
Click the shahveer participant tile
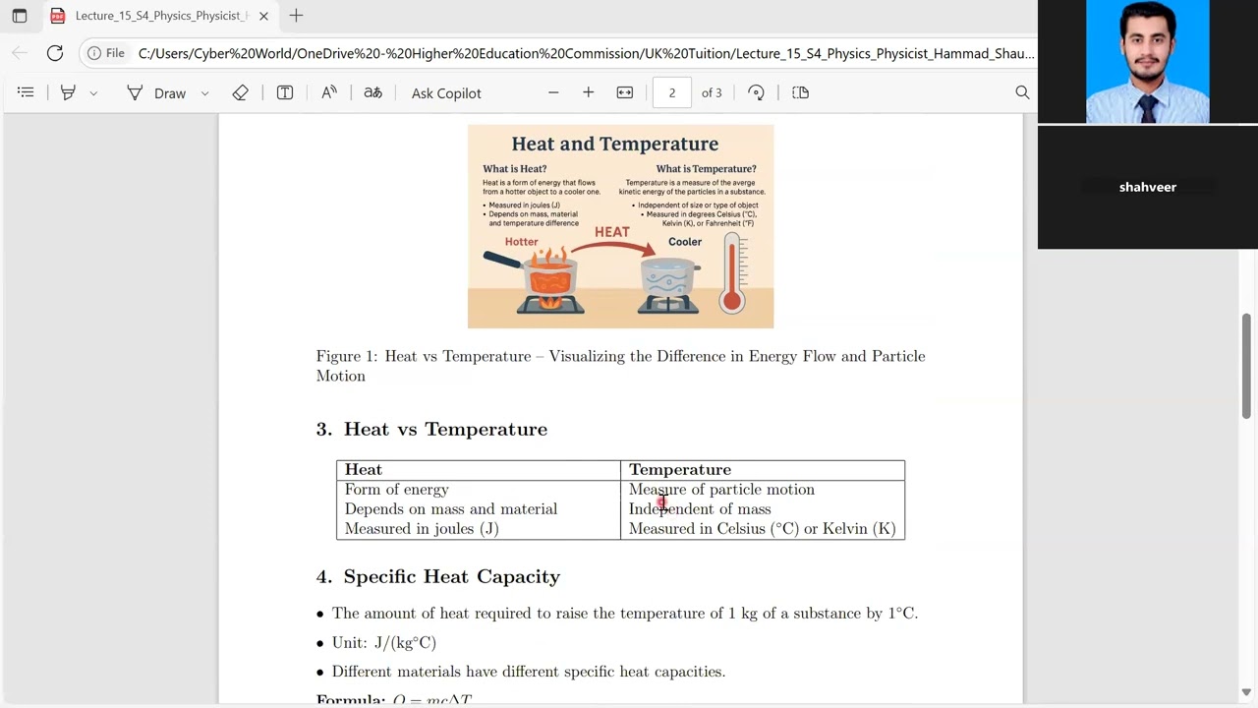pyautogui.click(x=1148, y=187)
